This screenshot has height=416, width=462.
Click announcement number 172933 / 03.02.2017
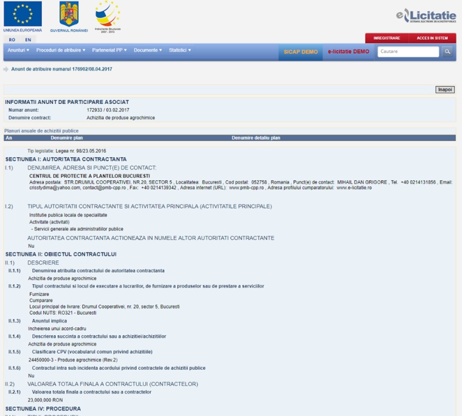tap(108, 110)
